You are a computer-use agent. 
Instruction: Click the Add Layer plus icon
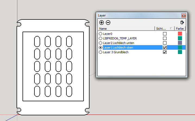click(101, 23)
